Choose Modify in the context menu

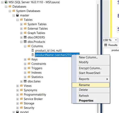pos(91,62)
